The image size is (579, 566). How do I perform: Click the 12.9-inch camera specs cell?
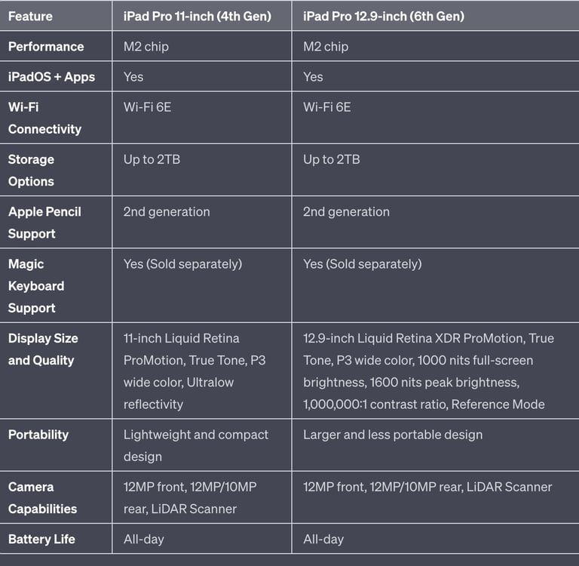point(427,487)
